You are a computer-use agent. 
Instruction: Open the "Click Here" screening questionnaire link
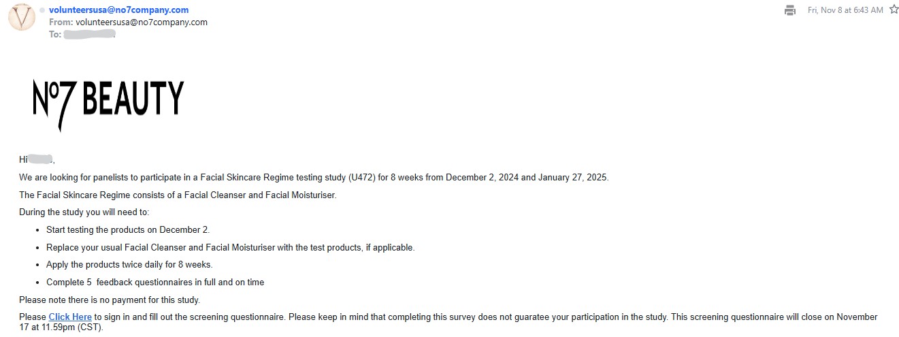tap(70, 317)
